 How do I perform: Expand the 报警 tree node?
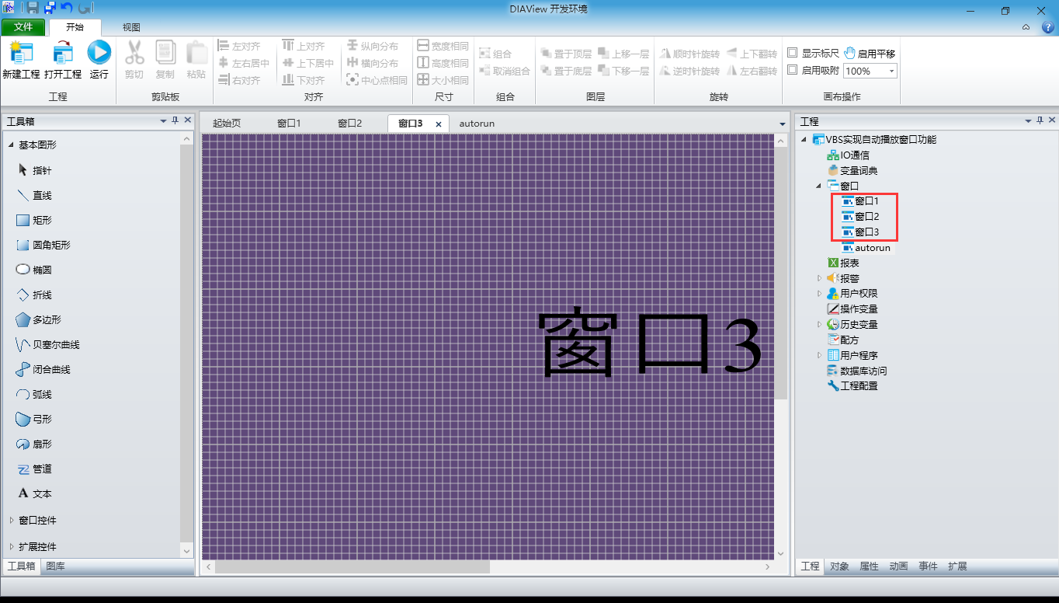tap(819, 278)
